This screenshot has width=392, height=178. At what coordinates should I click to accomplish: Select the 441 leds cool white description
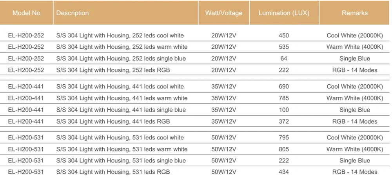(120, 86)
